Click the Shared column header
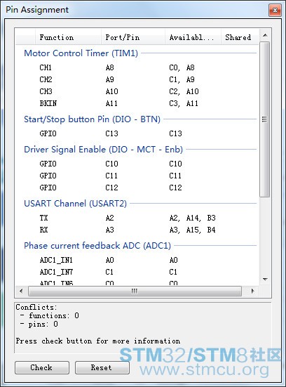Screen dimensions: 286x387 (240, 37)
